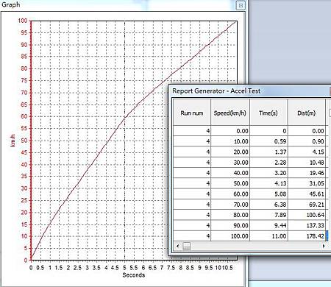
Task: Click the Speed(km/h) column header
Action: (x=230, y=113)
